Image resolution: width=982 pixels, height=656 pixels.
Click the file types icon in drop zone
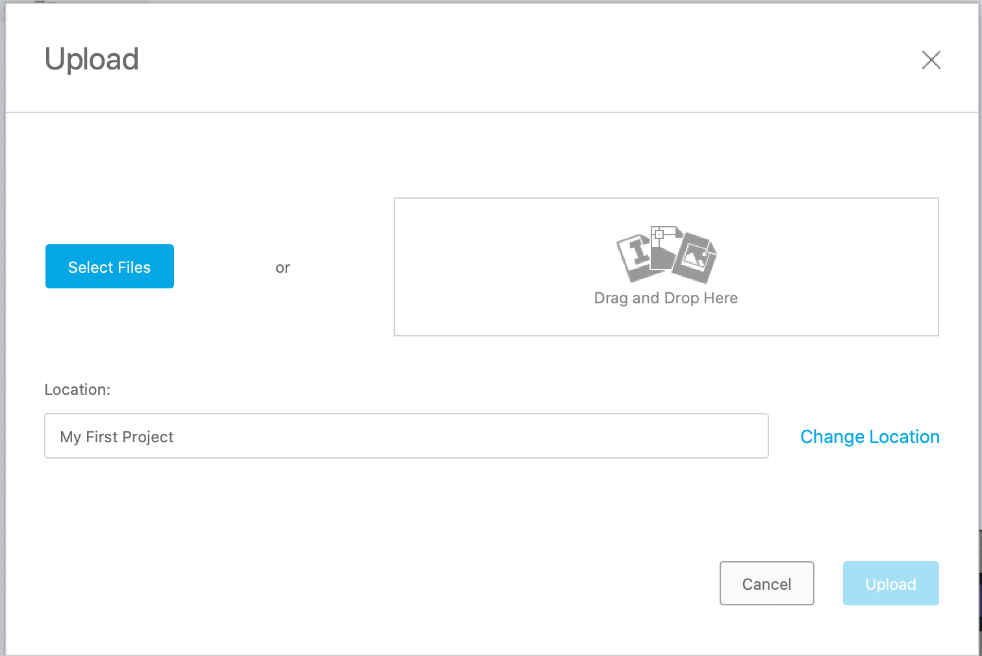[x=666, y=255]
